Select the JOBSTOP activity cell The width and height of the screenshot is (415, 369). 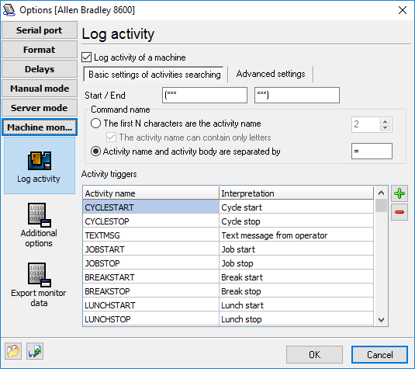tap(150, 263)
